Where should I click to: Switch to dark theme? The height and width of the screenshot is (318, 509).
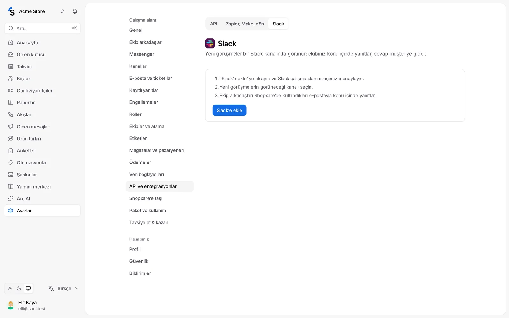[x=19, y=288]
